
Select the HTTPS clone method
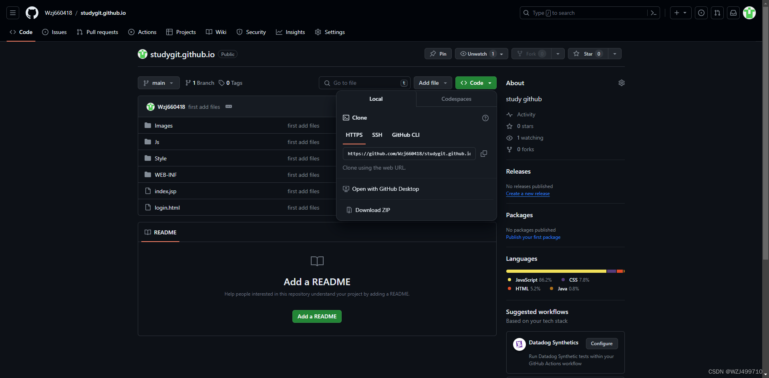point(354,135)
